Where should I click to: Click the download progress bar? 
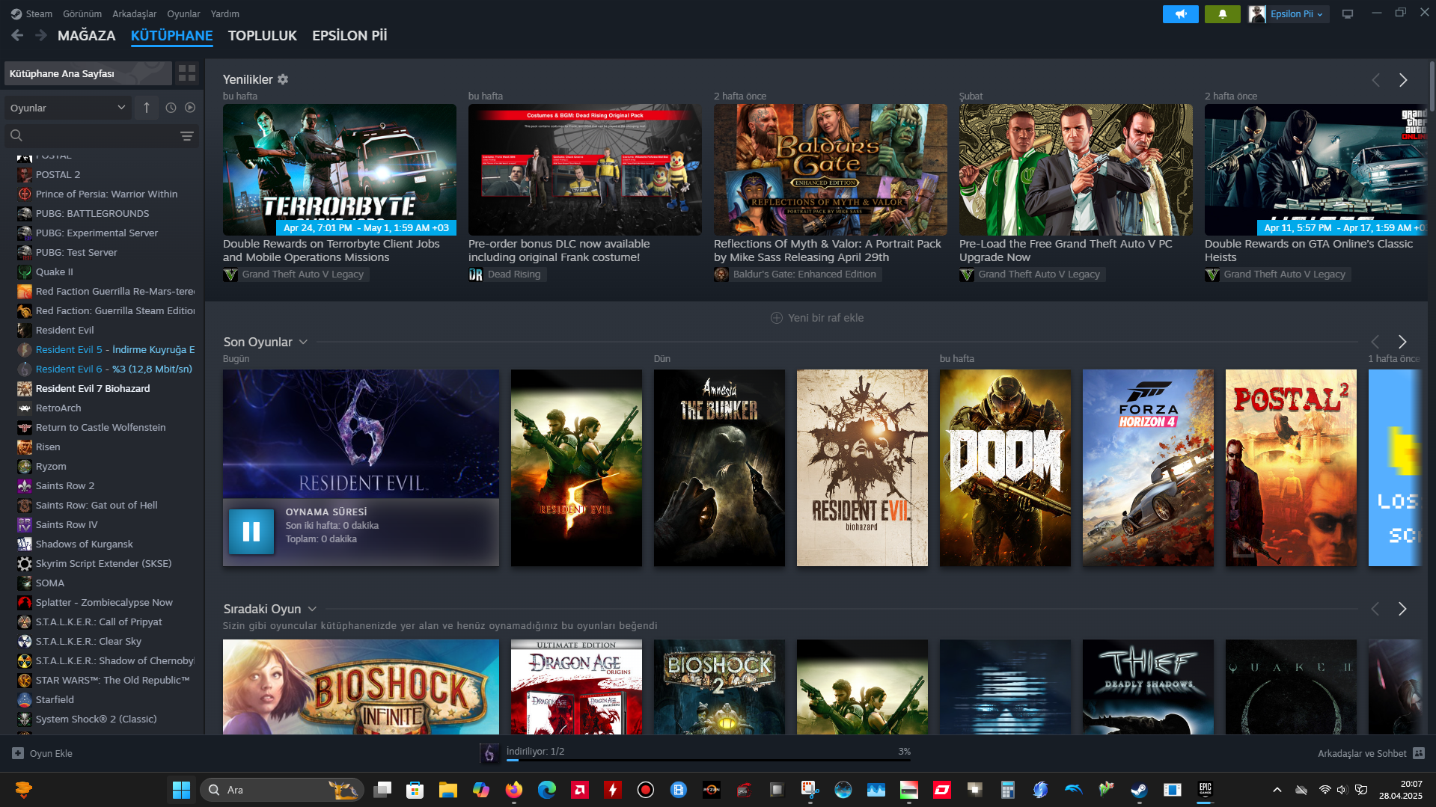709,760
